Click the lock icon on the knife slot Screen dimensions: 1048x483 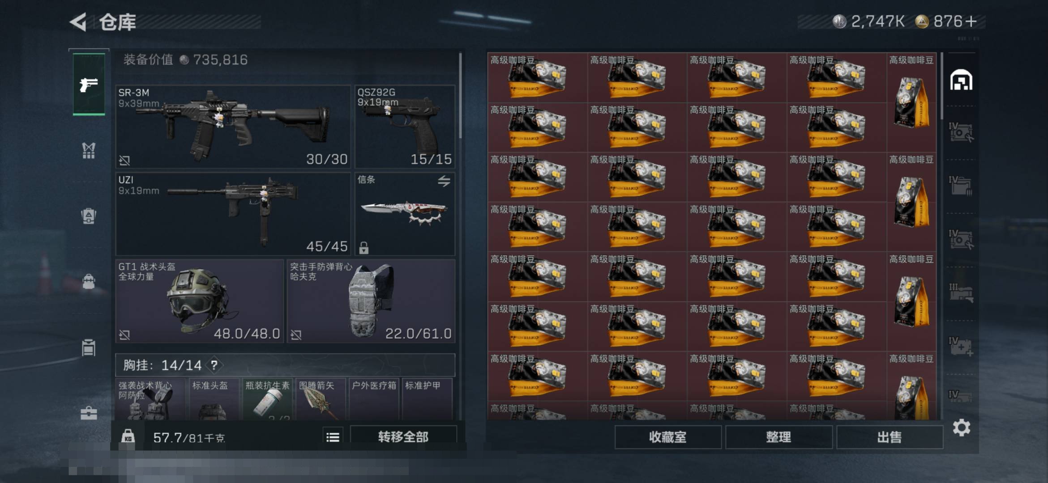[364, 247]
